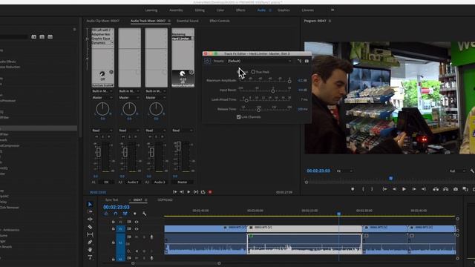
Task: Select the Slip tool
Action: click(90, 234)
